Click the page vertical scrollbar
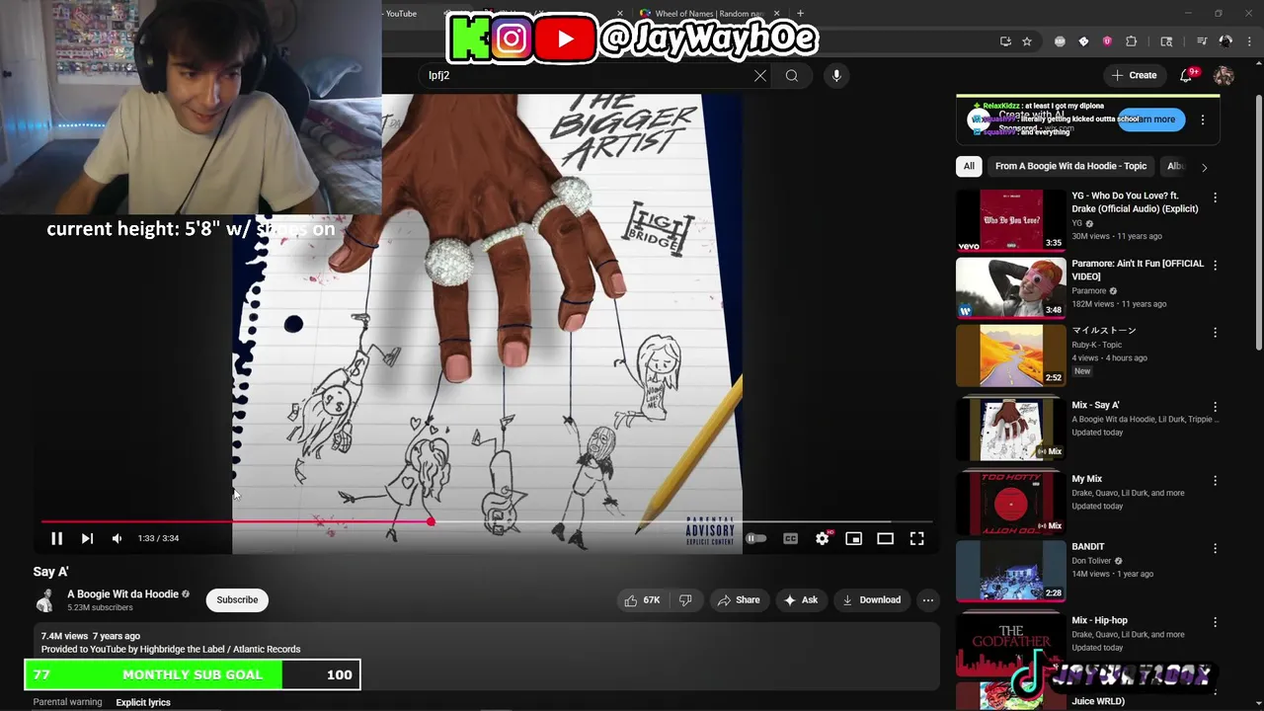Image resolution: width=1264 pixels, height=711 pixels. point(1258,222)
